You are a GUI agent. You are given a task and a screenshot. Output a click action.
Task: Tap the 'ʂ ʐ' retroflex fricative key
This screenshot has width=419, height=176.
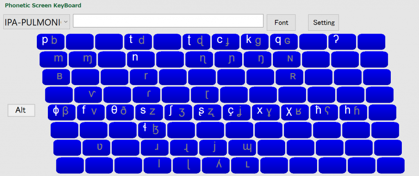pyautogui.click(x=207, y=112)
